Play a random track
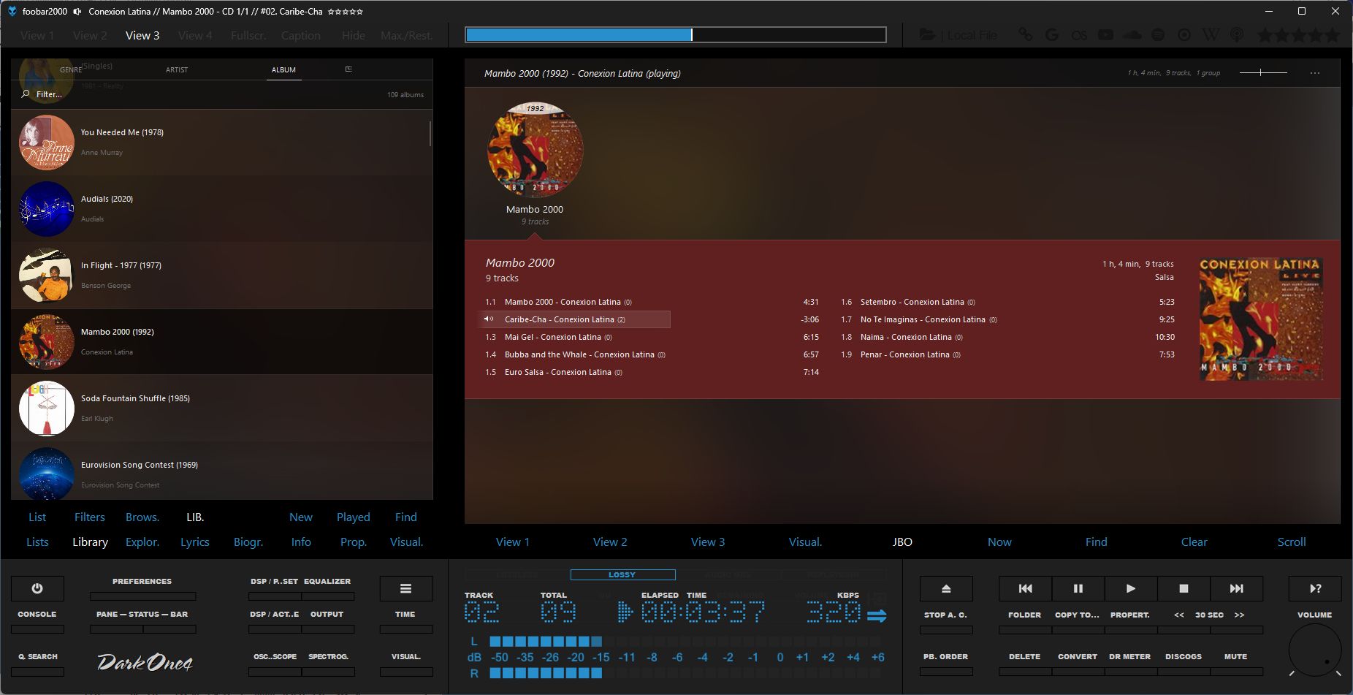 pos(1315,588)
